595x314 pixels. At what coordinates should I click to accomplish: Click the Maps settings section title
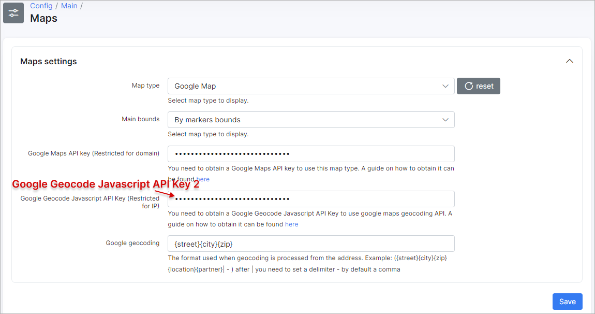coord(49,61)
